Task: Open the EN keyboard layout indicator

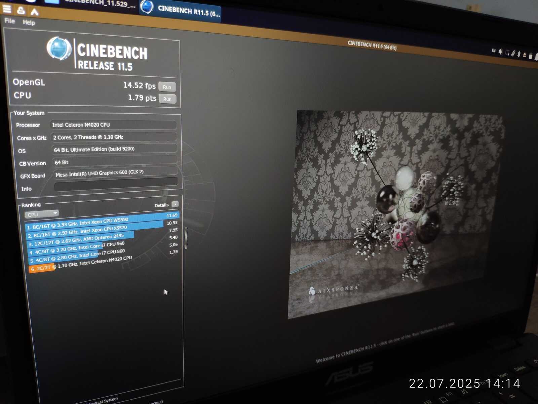Action: [493, 50]
